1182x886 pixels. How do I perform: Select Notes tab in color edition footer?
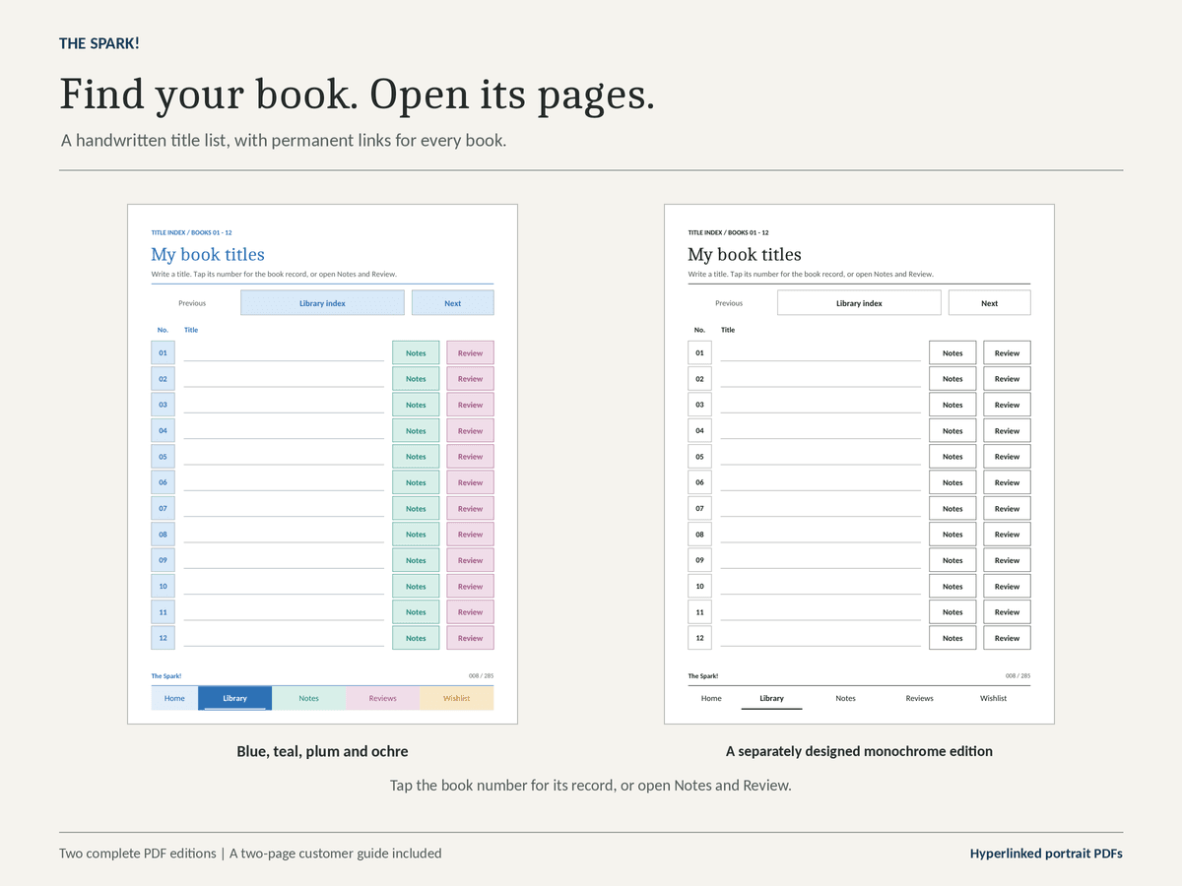click(x=308, y=698)
